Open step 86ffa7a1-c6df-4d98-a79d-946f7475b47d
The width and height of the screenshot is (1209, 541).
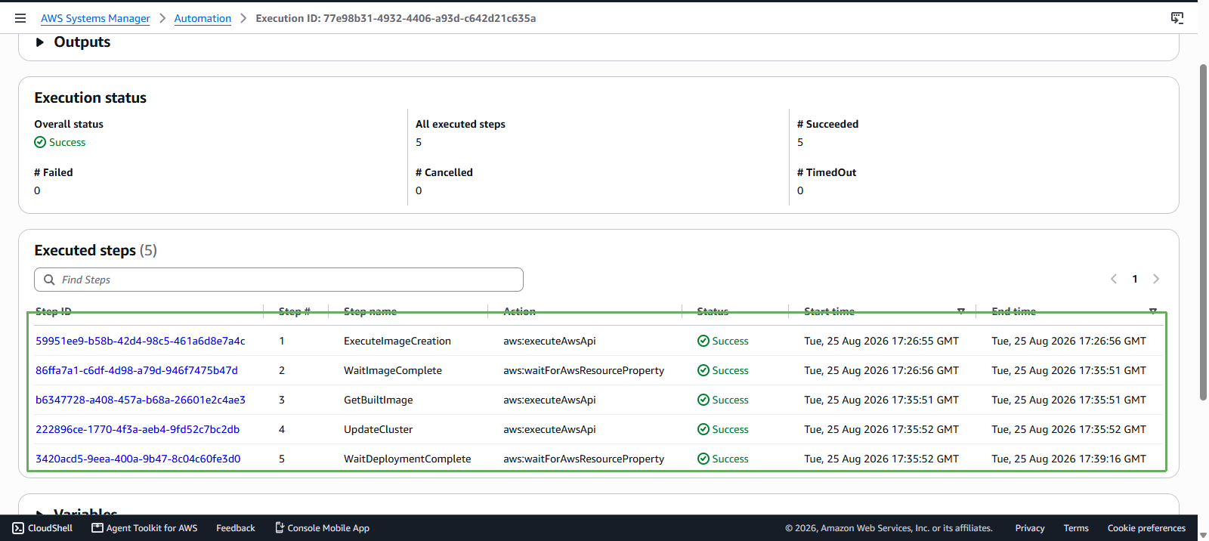pyautogui.click(x=137, y=370)
